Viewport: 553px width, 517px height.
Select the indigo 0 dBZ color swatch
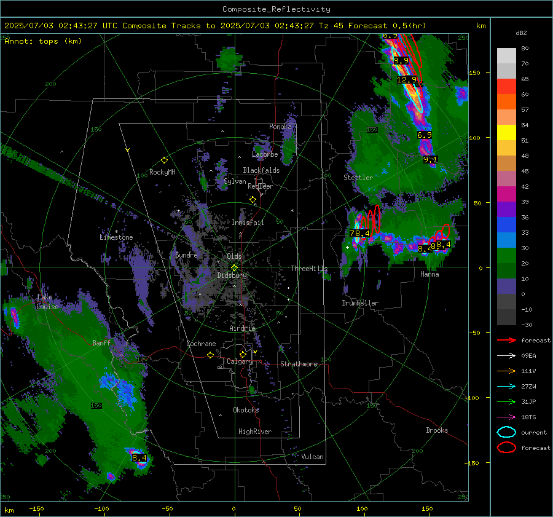pos(506,286)
